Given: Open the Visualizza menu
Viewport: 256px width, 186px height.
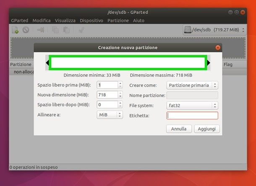Looking at the screenshot, I should 65,21.
